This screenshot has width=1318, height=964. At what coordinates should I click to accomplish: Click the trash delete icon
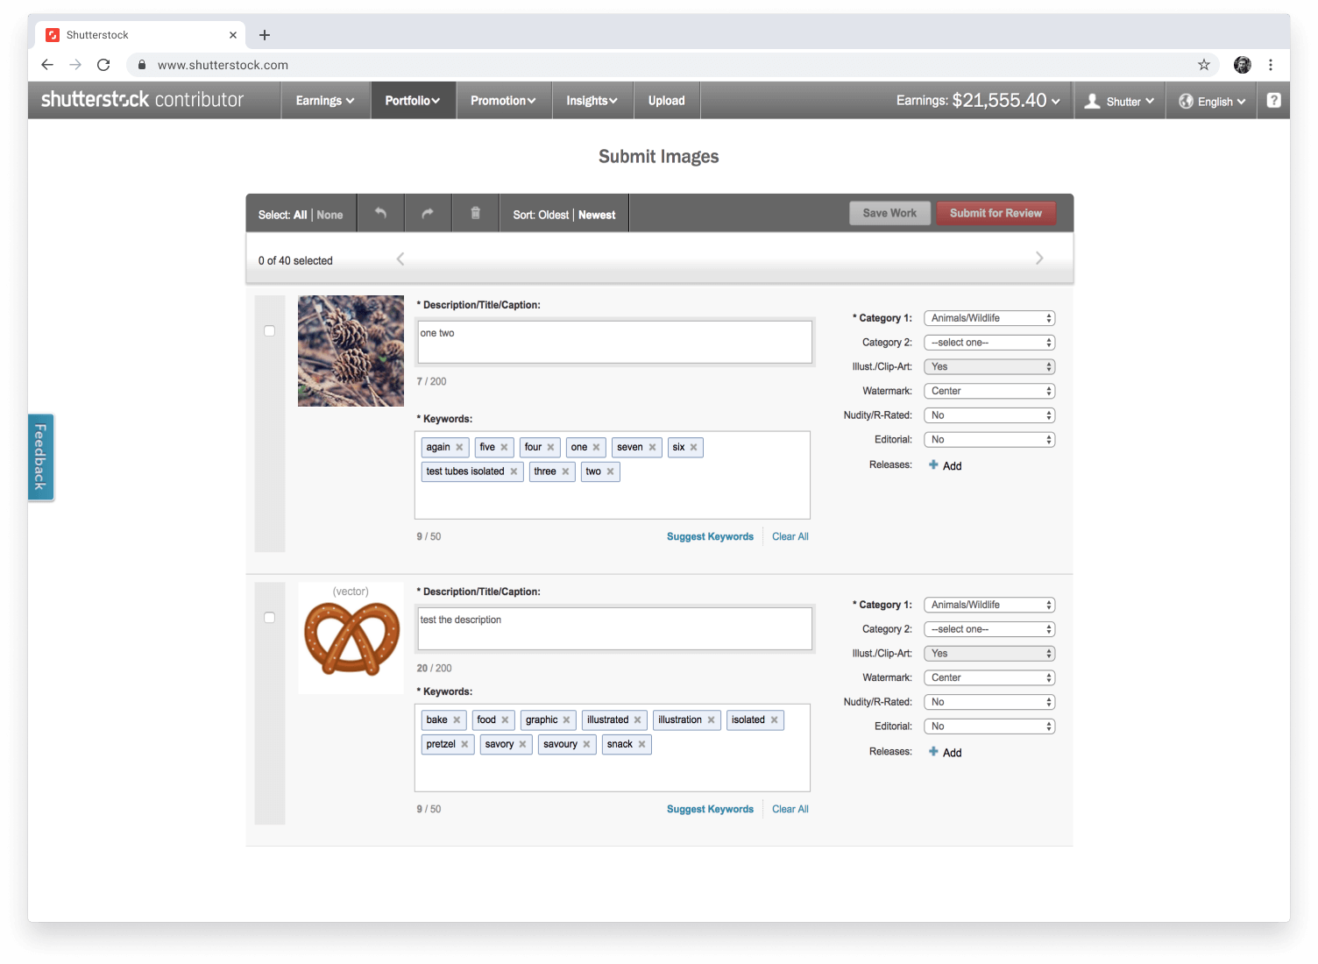click(x=475, y=213)
